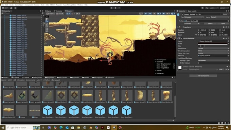This screenshot has height=130, width=231.
Task: Switch to the Animation tab
Action: pos(110,77)
